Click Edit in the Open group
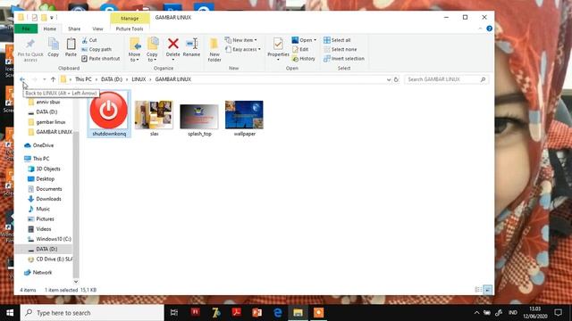Image resolution: width=572 pixels, height=321 pixels. click(300, 49)
